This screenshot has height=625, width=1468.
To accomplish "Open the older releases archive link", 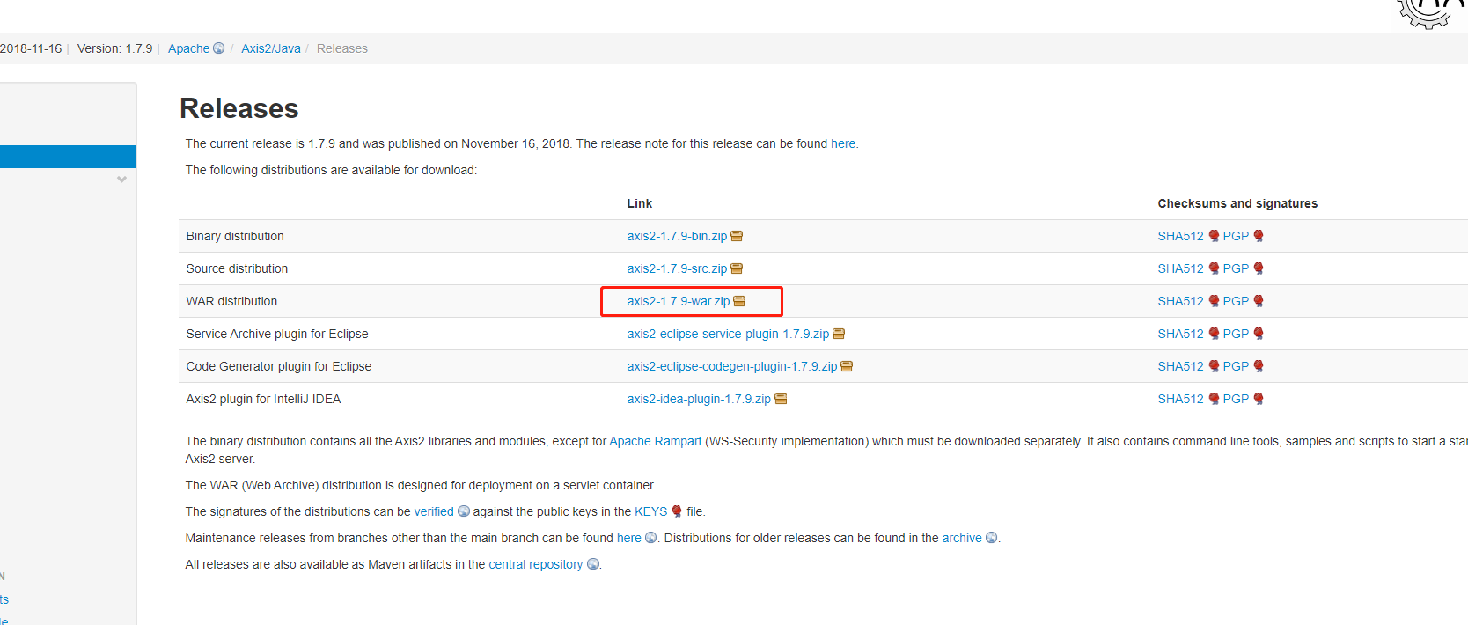I will pyautogui.click(x=962, y=538).
